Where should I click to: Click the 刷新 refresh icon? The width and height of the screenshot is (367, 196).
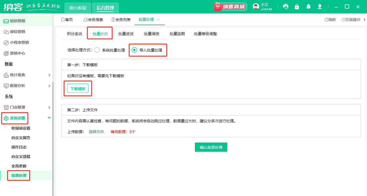[x=326, y=20]
